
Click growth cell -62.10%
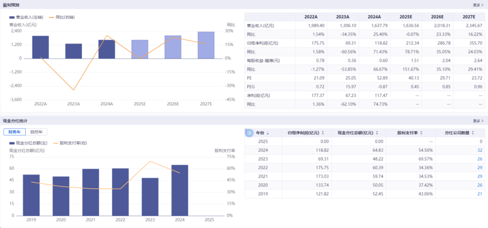[348, 104]
